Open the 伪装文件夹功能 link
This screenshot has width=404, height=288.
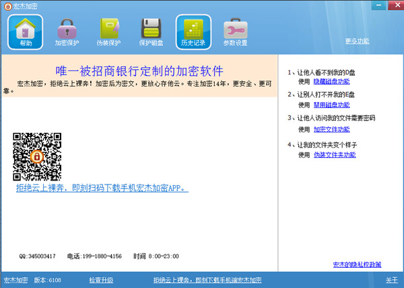(335, 155)
